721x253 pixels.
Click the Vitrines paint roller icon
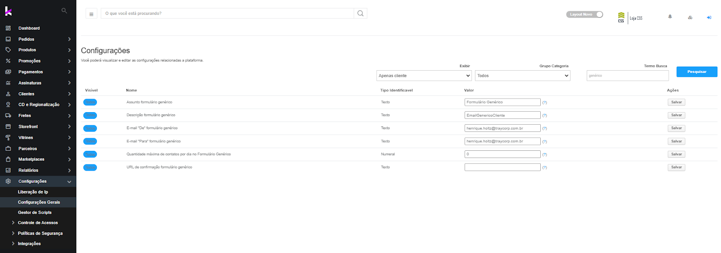pyautogui.click(x=8, y=137)
